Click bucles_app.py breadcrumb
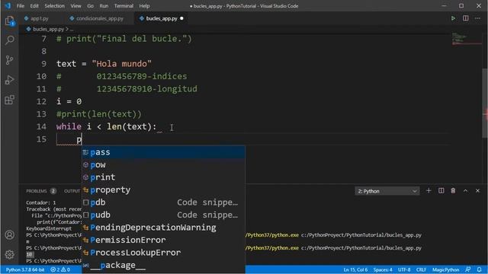 coord(48,29)
